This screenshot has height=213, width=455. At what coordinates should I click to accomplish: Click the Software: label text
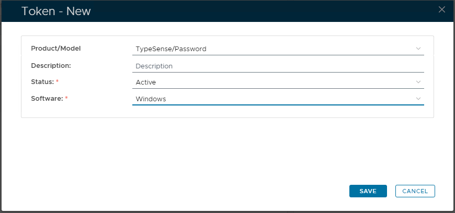[47, 99]
